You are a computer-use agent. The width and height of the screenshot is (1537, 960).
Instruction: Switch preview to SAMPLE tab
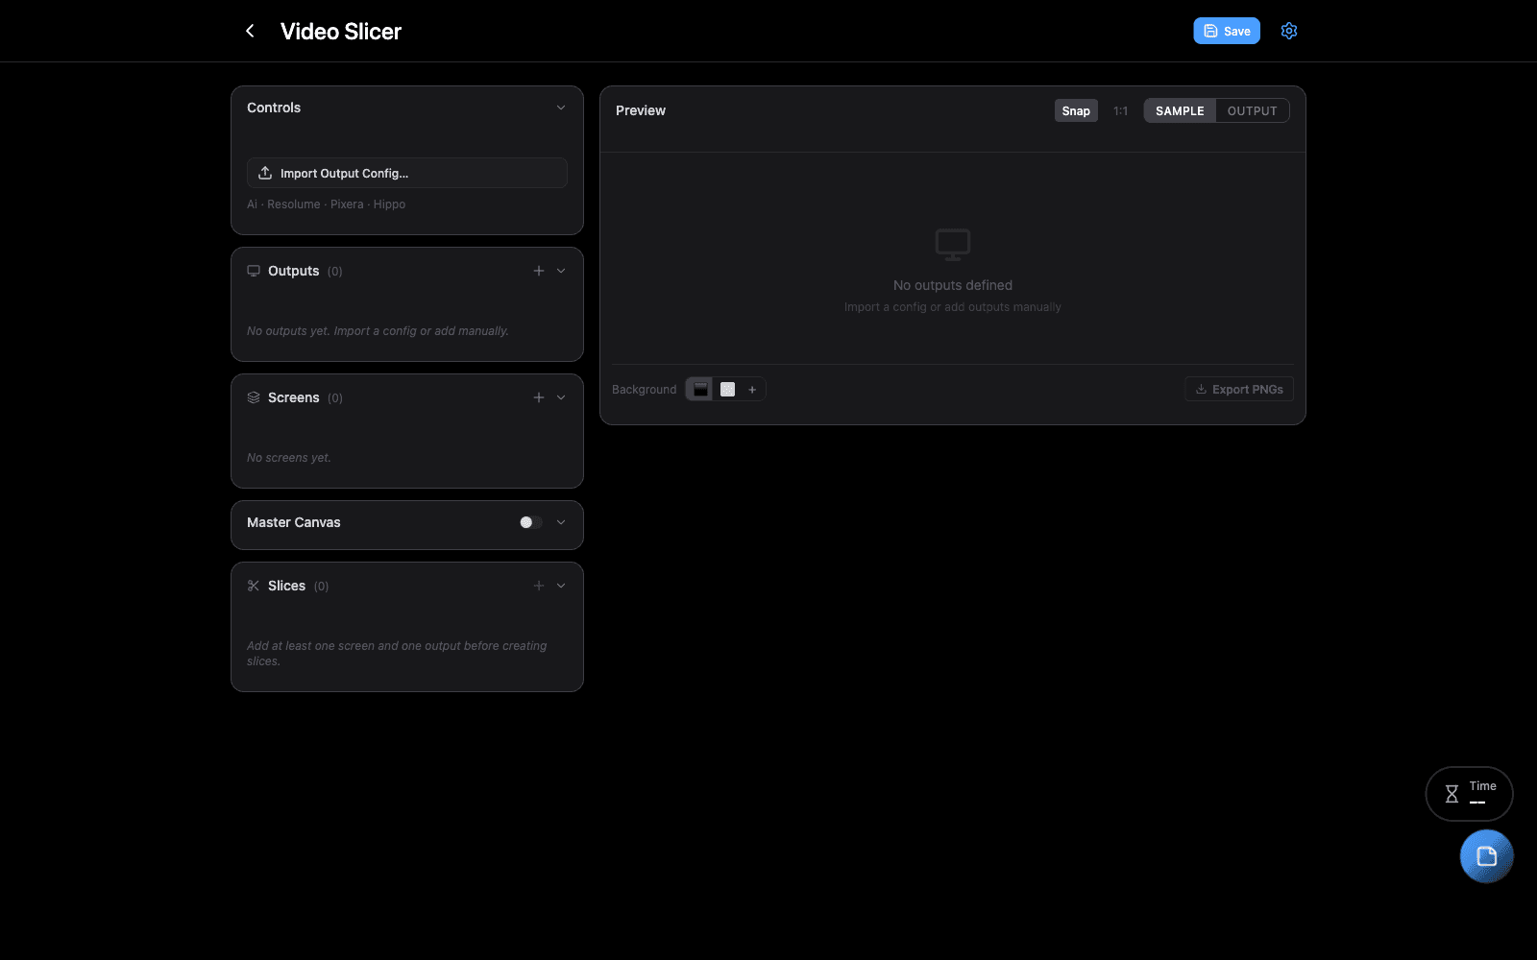(1180, 110)
